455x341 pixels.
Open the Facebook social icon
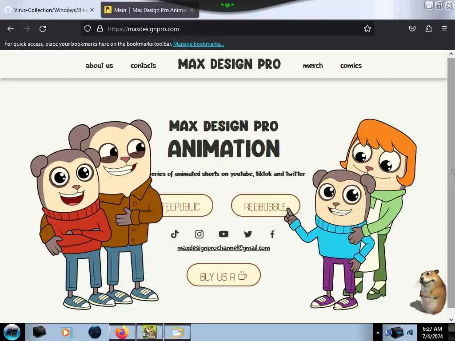tap(272, 234)
